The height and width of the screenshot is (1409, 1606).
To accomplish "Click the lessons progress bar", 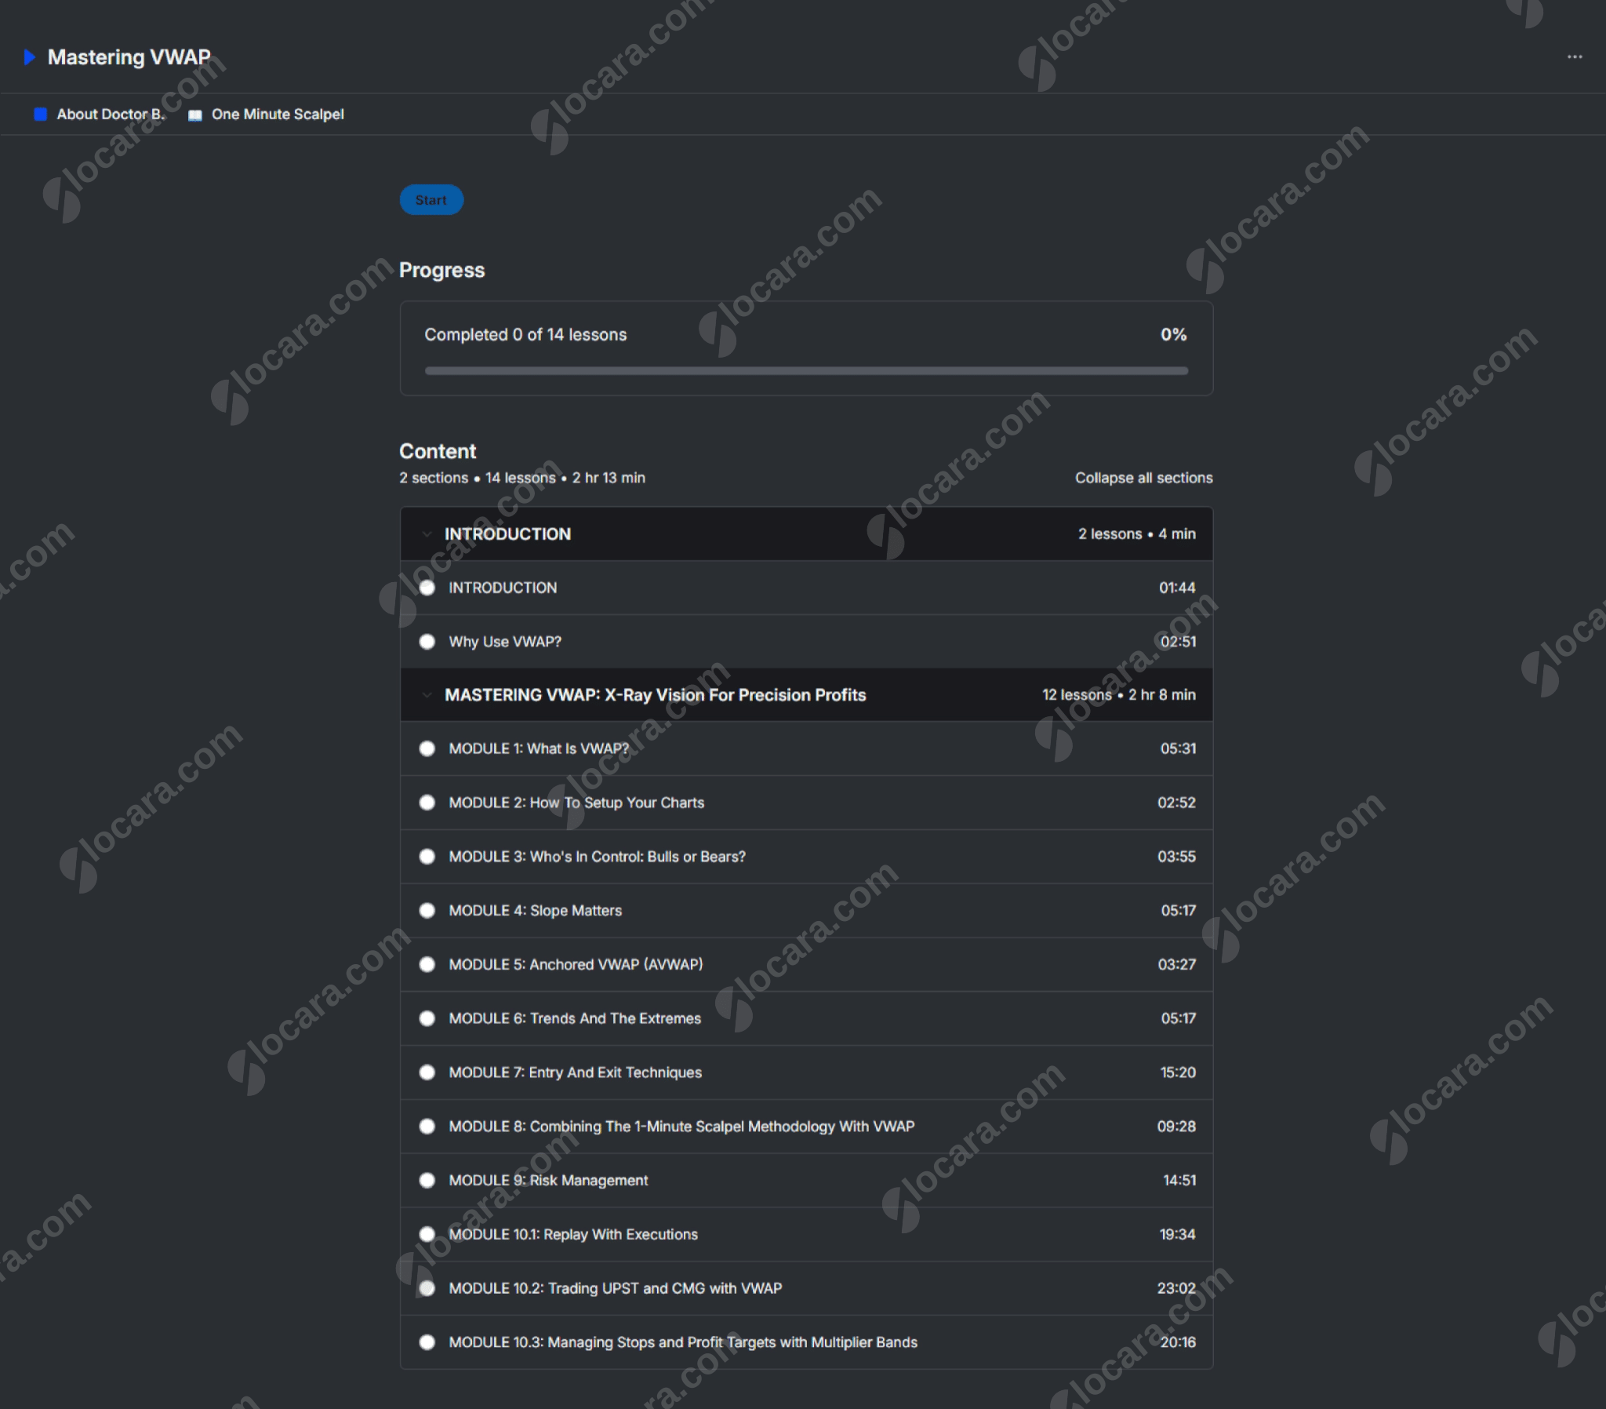I will (805, 371).
